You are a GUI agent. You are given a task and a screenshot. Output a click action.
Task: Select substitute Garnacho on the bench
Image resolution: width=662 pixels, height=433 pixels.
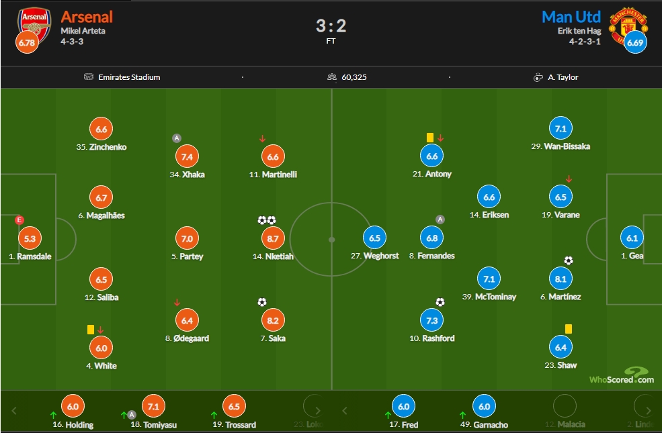pos(485,412)
